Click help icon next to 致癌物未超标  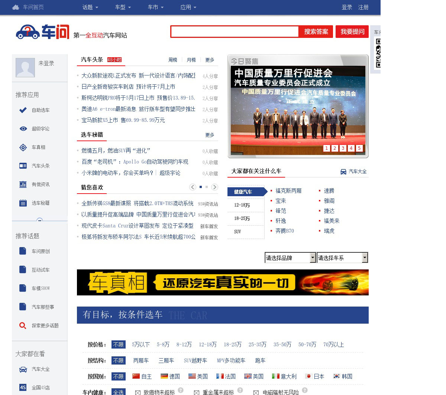(x=181, y=390)
